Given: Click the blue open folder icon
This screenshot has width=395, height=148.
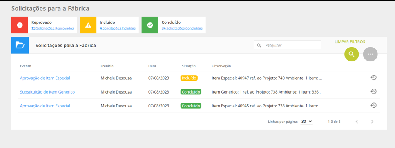Looking at the screenshot, I should tap(20, 45).
